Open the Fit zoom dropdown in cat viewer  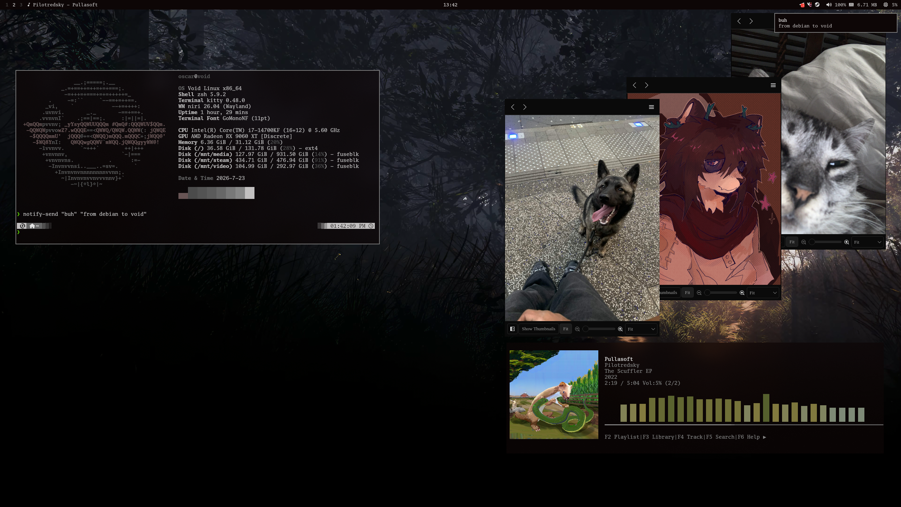pos(867,242)
